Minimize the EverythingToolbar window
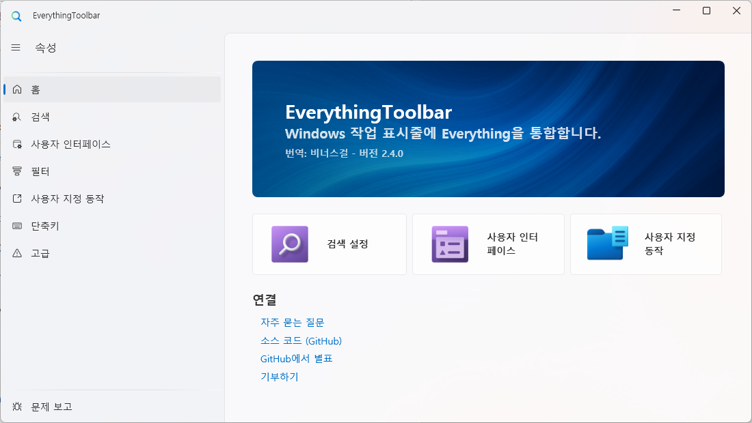 click(676, 10)
